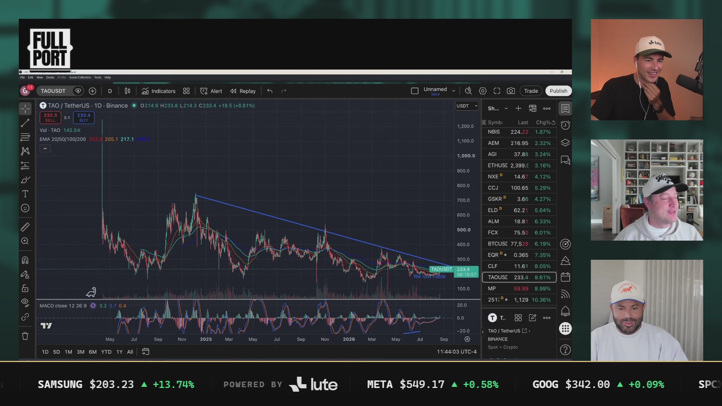Activate the zoom in tool
This screenshot has height=406, width=722.
[x=25, y=241]
